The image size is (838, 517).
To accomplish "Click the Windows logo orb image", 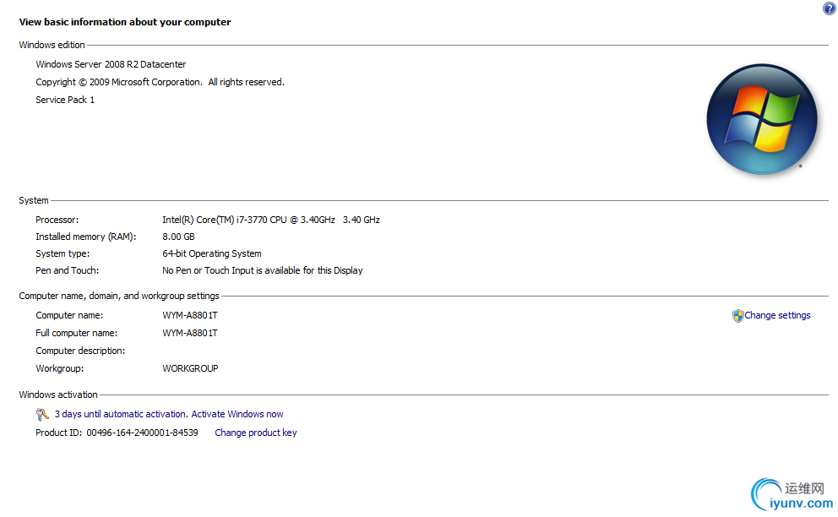I will [x=762, y=118].
